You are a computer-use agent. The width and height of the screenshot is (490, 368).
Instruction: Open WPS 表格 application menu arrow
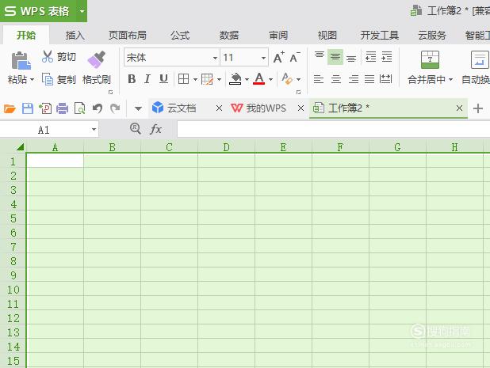tap(82, 11)
